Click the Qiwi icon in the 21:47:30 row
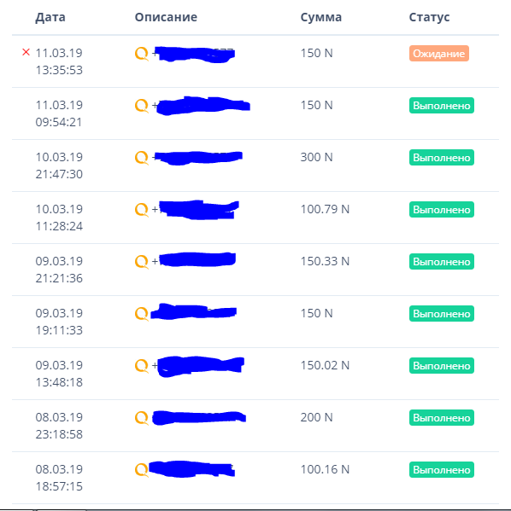 click(x=142, y=158)
